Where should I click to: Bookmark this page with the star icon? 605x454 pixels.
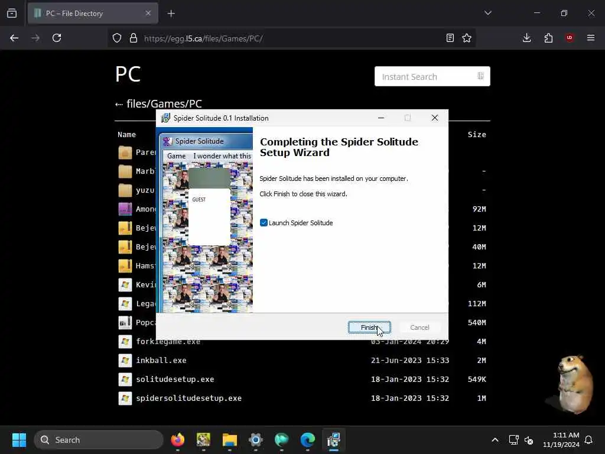click(x=467, y=38)
